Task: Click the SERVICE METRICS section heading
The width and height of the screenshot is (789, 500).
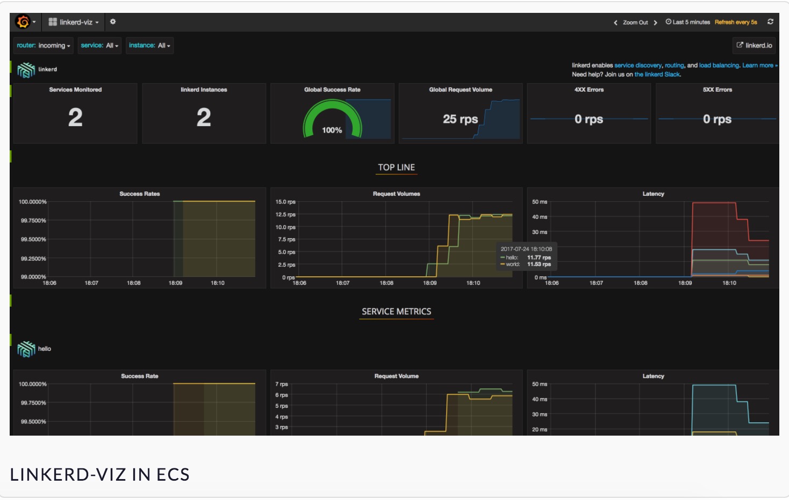Action: click(397, 312)
